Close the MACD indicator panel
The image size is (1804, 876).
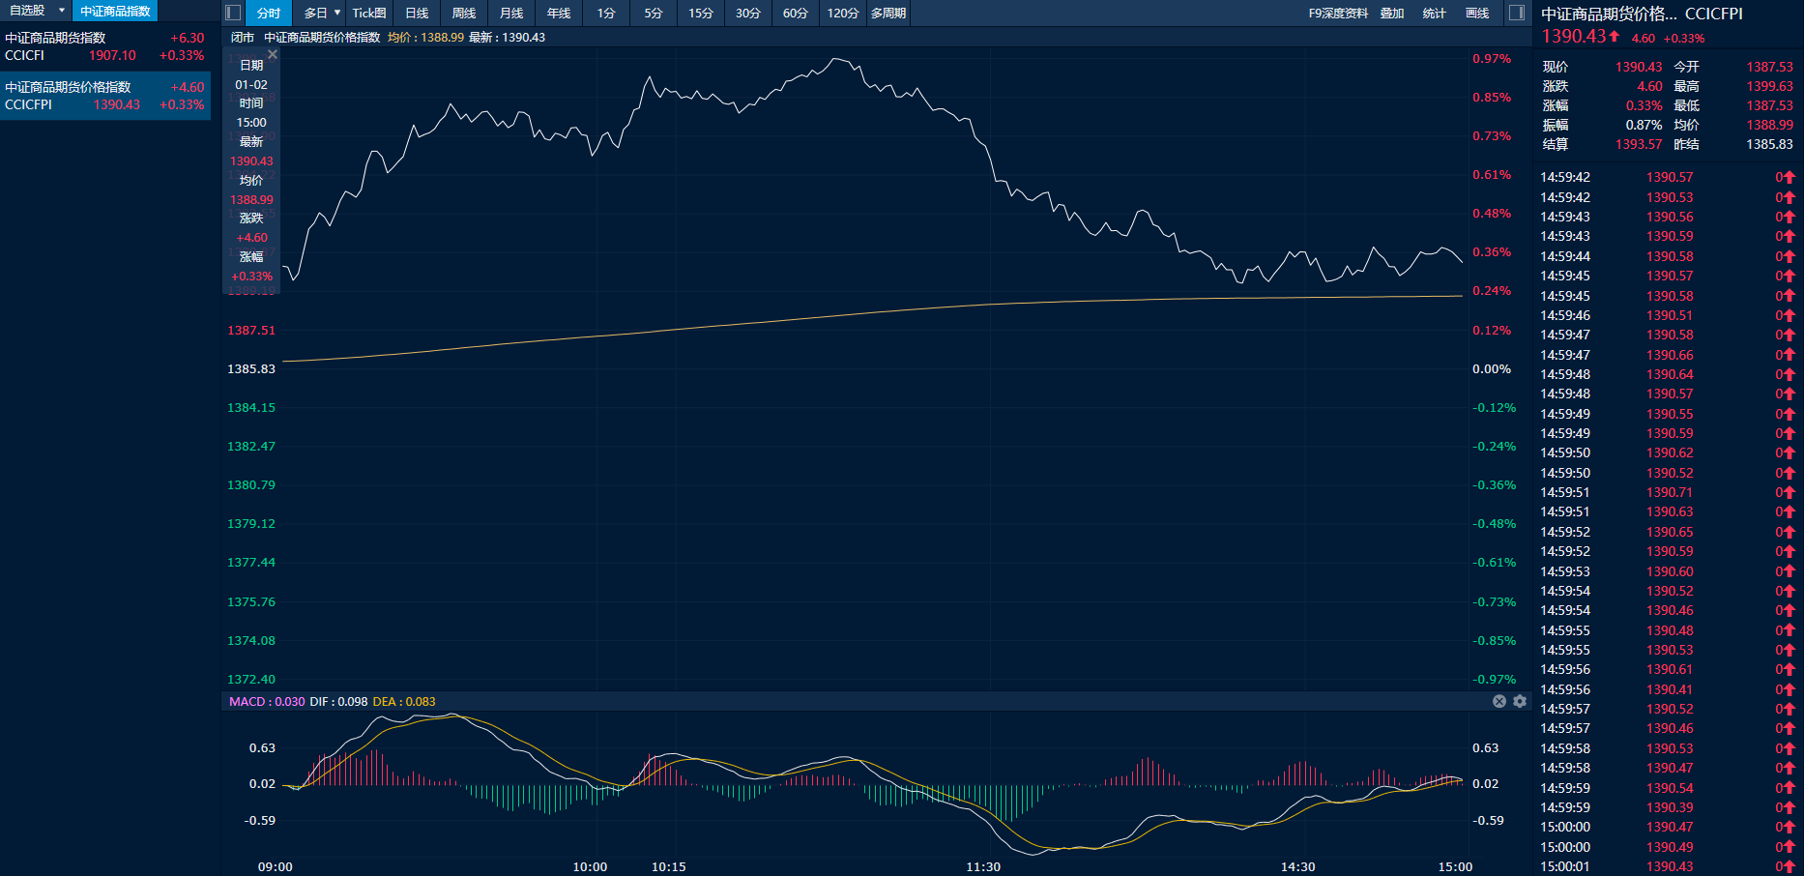pyautogui.click(x=1499, y=701)
